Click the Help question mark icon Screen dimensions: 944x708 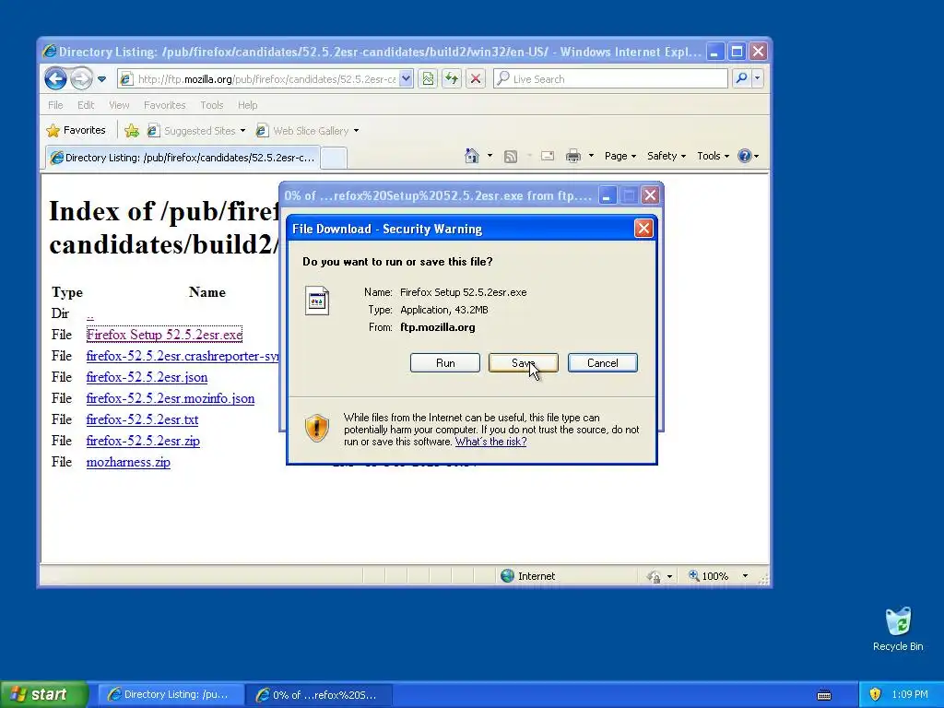(x=745, y=156)
